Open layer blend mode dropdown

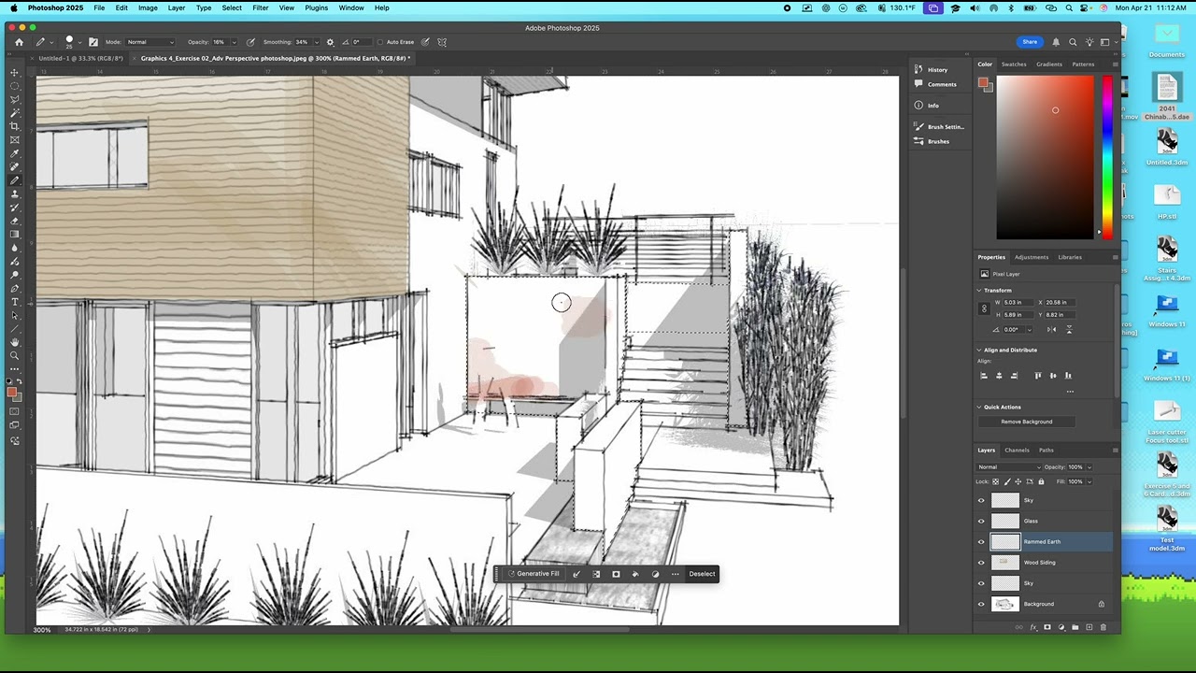pyautogui.click(x=1009, y=467)
